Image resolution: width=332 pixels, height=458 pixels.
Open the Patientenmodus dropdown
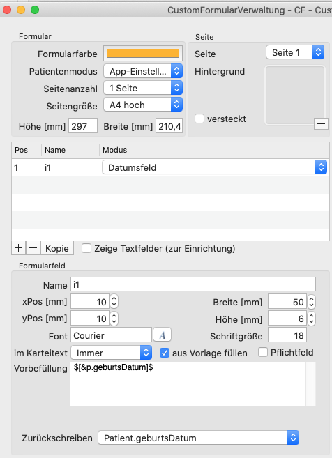coord(143,71)
